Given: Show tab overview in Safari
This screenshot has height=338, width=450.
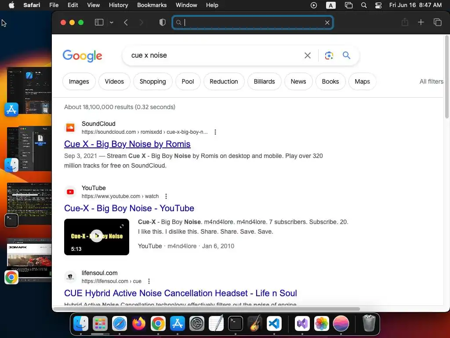Looking at the screenshot, I should (x=437, y=22).
